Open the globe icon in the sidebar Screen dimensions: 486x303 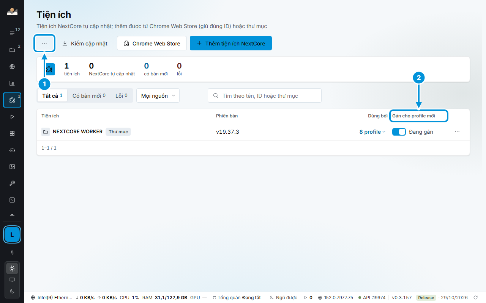tap(12, 67)
